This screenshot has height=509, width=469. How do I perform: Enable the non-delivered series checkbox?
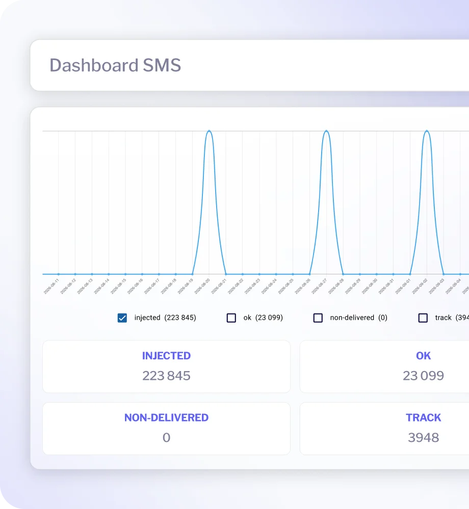tap(318, 318)
